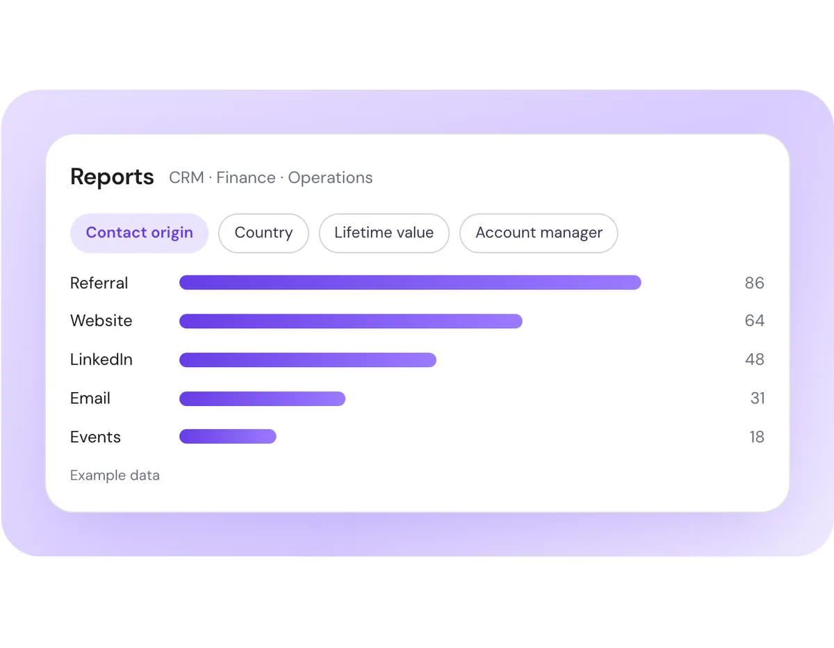Viewport: 834px width, 648px height.
Task: Click the Referral row label
Action: point(99,283)
